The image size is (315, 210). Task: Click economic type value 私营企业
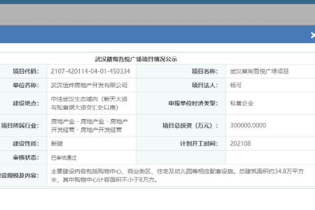(242, 103)
